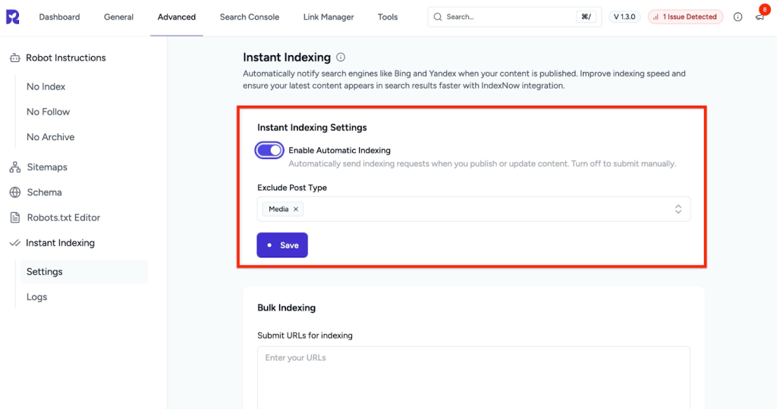The height and width of the screenshot is (409, 777).
Task: Click the Robot Instructions robot icon
Action: pos(15,58)
